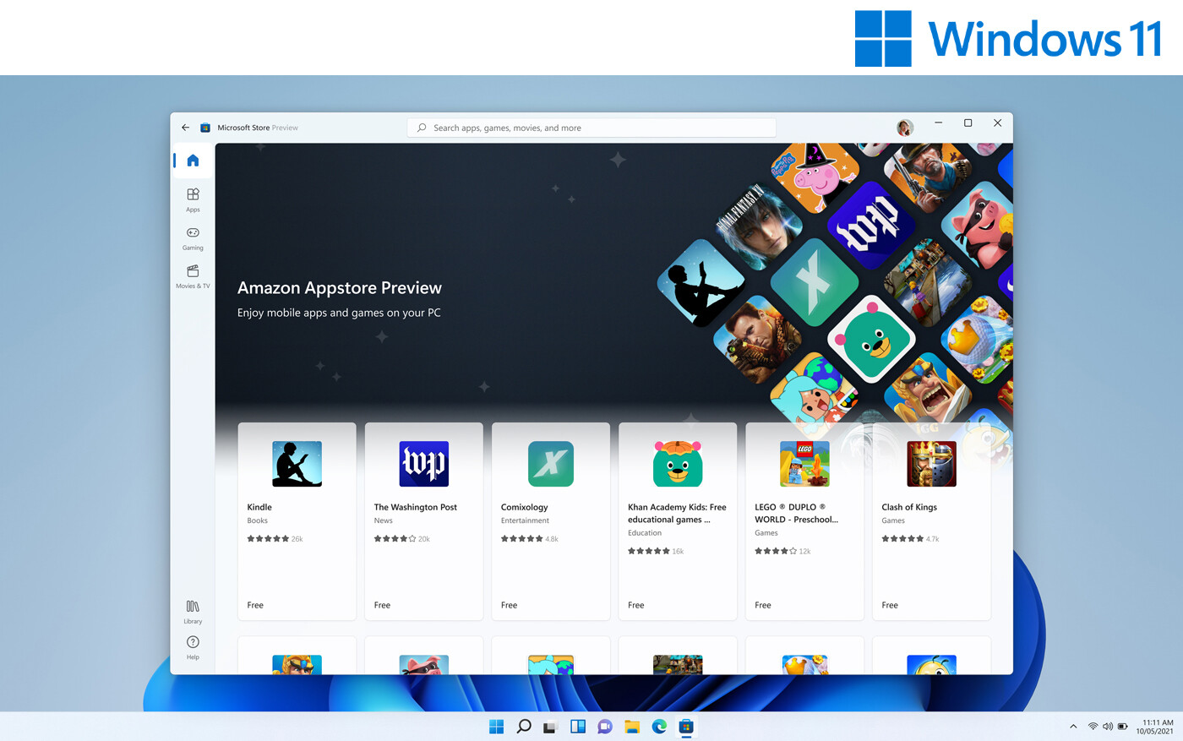Click the battery icon in system tray
1183x741 pixels.
click(x=1123, y=727)
